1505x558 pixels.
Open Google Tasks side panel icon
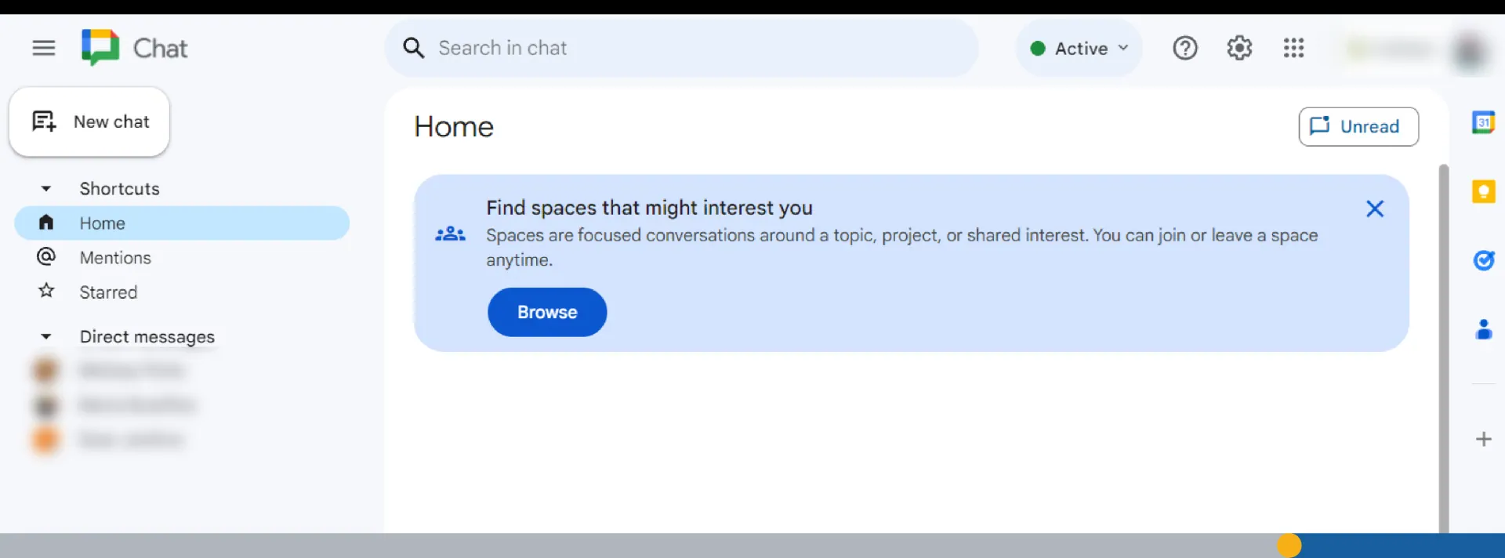point(1483,260)
